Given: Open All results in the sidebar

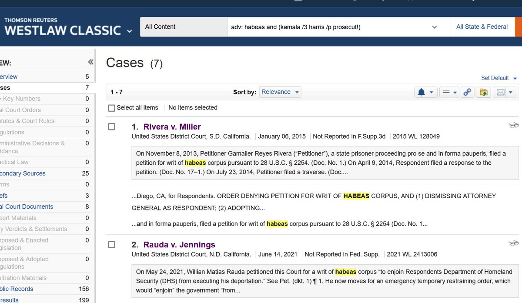Looking at the screenshot, I should pos(9,300).
